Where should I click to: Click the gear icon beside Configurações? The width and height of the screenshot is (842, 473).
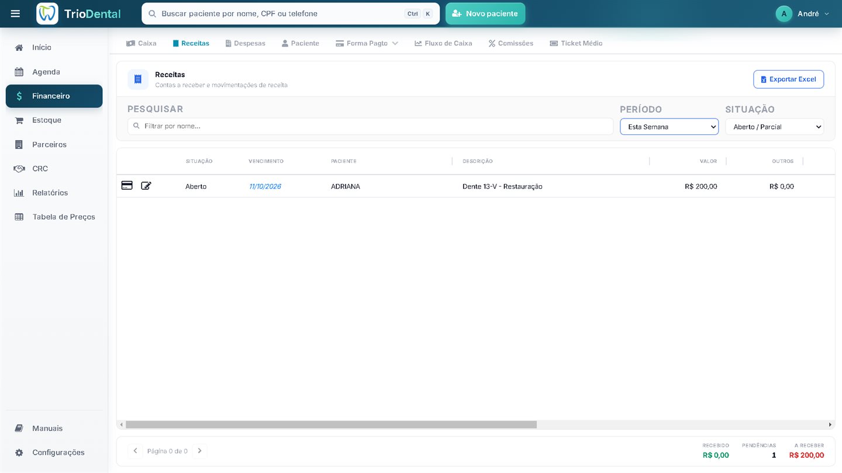coord(19,453)
